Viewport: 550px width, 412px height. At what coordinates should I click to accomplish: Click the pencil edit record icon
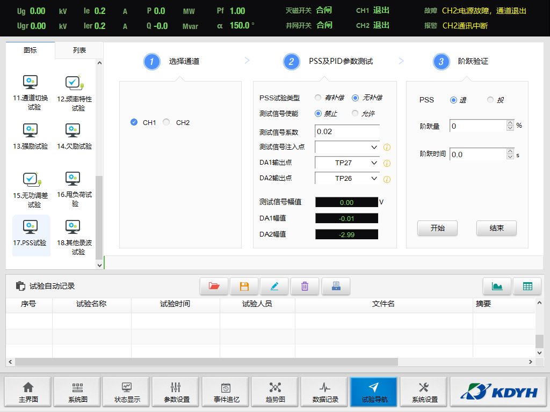(274, 286)
